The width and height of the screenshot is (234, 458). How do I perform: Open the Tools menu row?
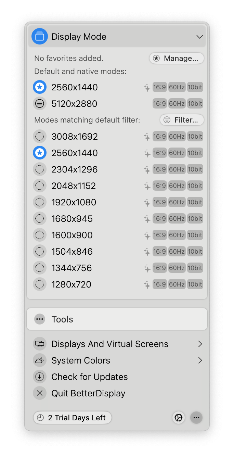click(117, 319)
